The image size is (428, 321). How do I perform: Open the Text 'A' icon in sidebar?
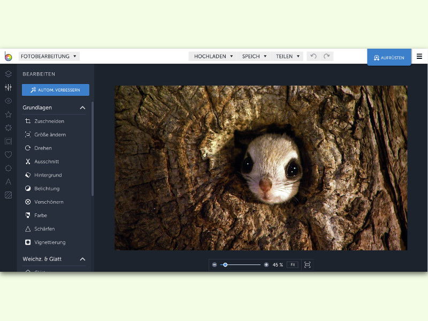(9, 181)
